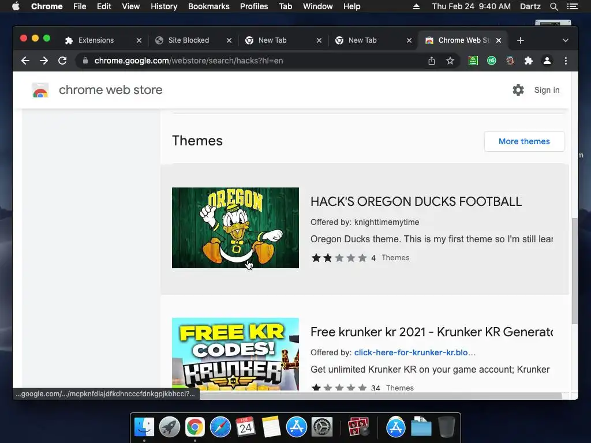The image size is (591, 443).
Task: Open Notes from the Dock
Action: (x=271, y=427)
